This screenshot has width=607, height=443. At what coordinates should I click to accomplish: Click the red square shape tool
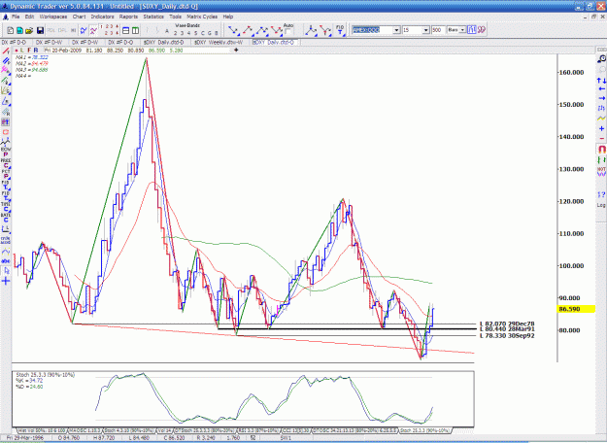pyautogui.click(x=6, y=132)
